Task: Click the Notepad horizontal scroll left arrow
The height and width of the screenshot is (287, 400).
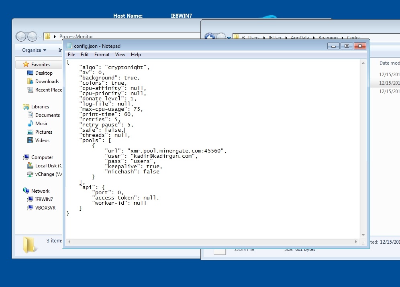Action: pos(69,242)
